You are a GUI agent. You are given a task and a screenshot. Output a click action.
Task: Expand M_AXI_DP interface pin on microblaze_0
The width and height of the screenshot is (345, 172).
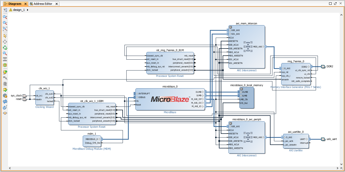click(x=203, y=99)
